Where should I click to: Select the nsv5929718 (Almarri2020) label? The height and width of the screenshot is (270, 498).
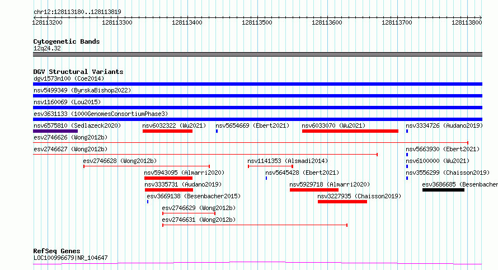click(x=330, y=184)
